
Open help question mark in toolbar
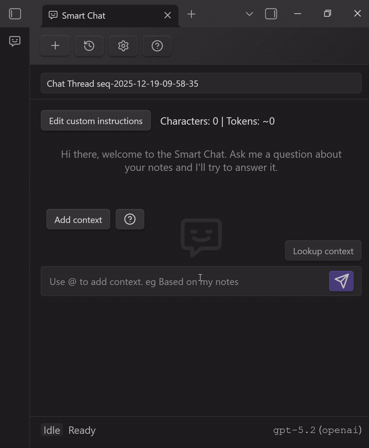[157, 46]
